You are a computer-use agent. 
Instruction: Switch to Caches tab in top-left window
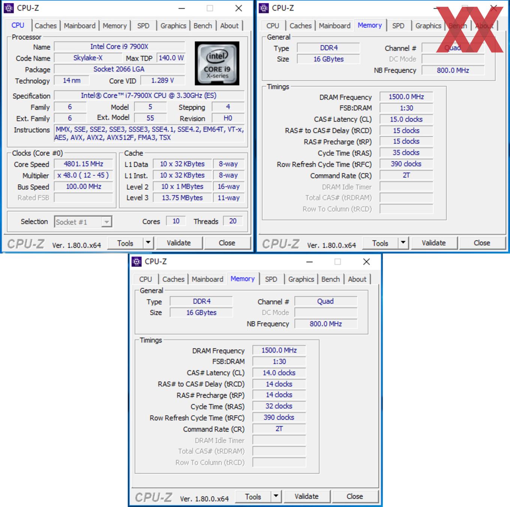pos(45,26)
